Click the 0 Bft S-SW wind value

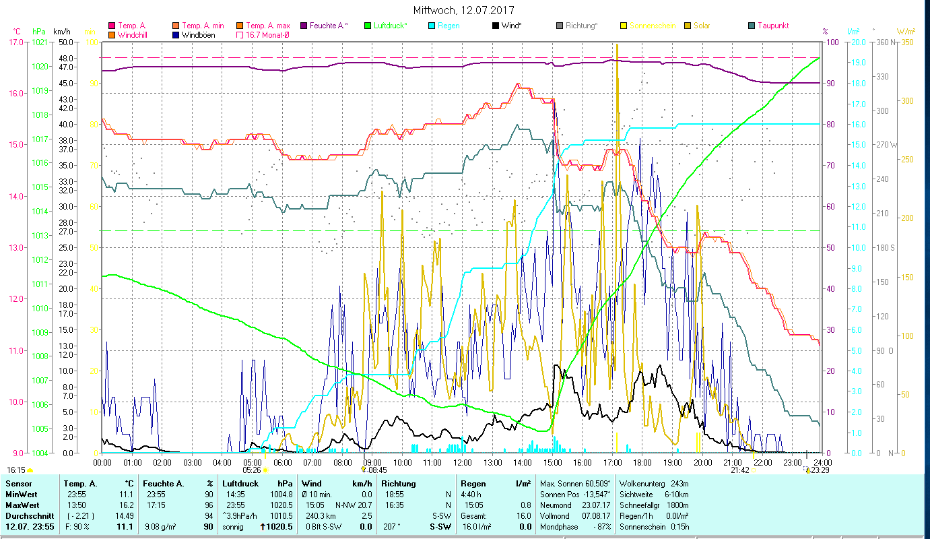322,526
